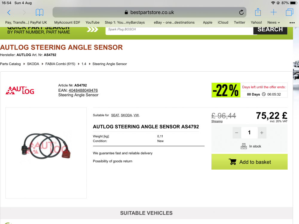Go to SKODA in breadcrumb

33,64
